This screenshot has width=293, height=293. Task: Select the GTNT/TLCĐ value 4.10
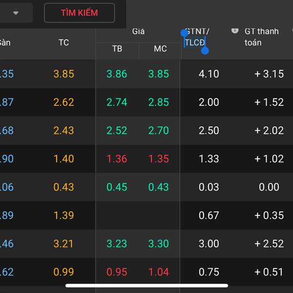(x=209, y=74)
